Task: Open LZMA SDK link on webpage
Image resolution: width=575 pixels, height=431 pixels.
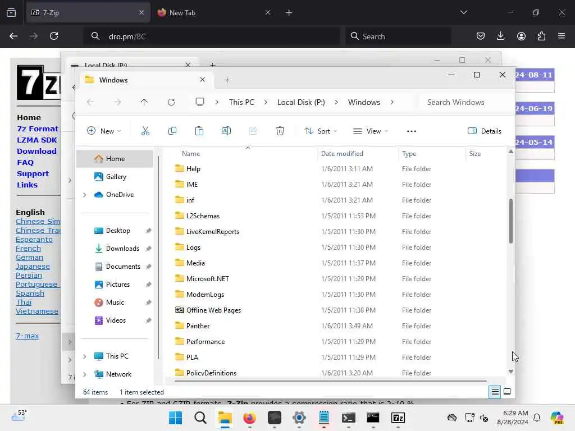Action: pos(36,140)
